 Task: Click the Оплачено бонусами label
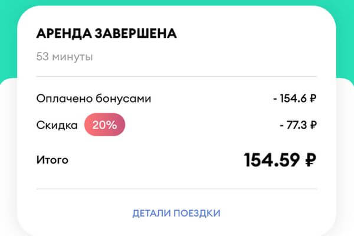tap(94, 99)
